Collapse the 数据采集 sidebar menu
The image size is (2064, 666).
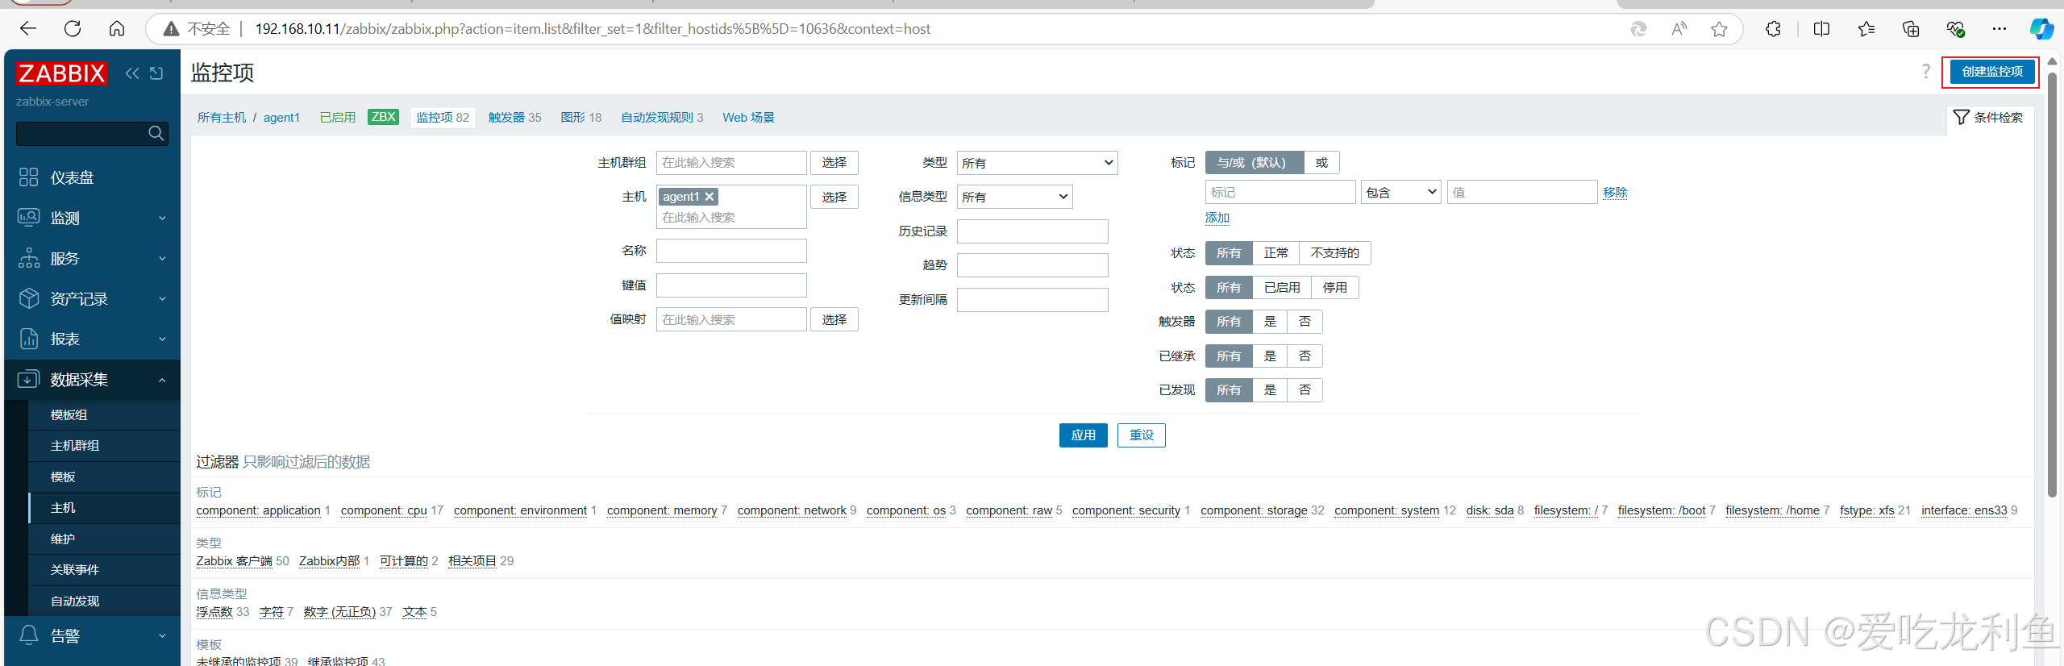coord(92,379)
